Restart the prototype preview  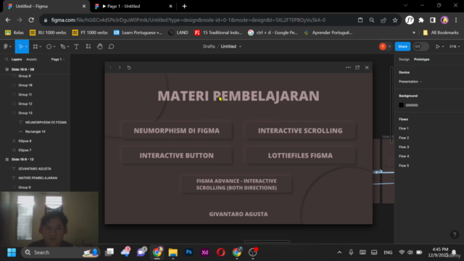129,67
